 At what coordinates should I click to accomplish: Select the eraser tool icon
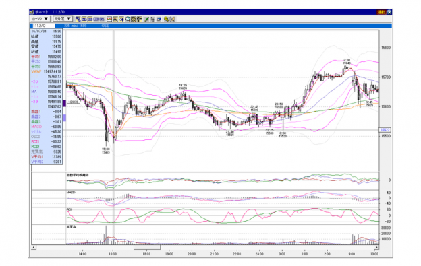[159, 19]
